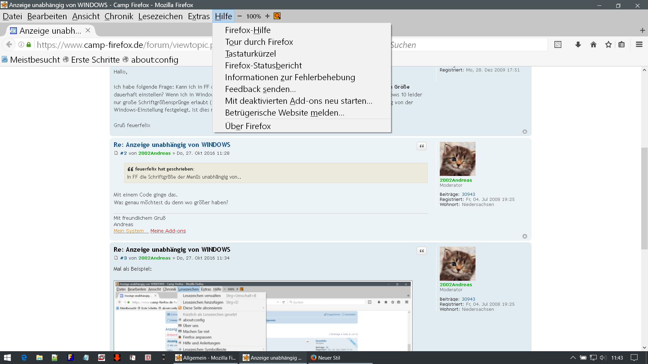
Task: Click the zoom-in plus button
Action: click(267, 16)
